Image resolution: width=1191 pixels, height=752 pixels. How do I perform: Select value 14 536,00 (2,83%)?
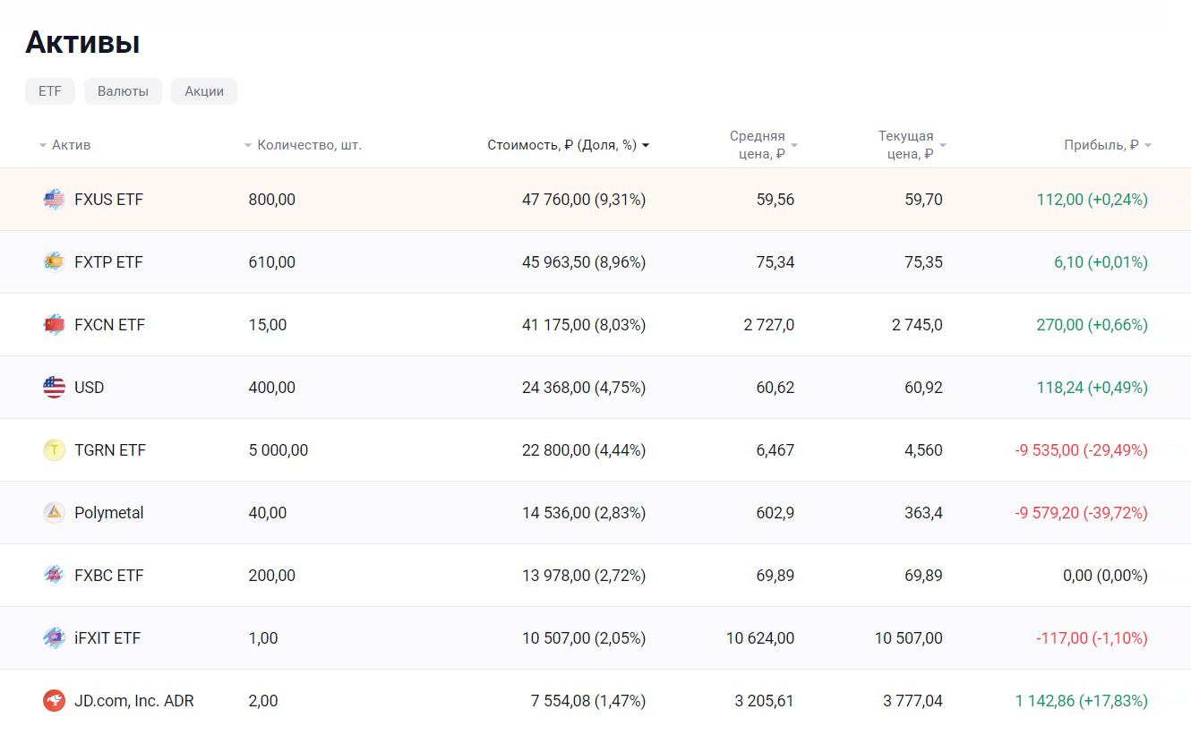tap(584, 513)
